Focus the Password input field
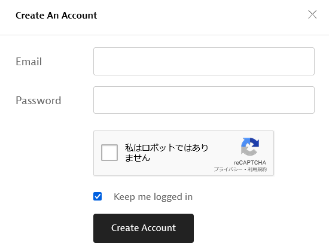The image size is (329, 249). 204,100
